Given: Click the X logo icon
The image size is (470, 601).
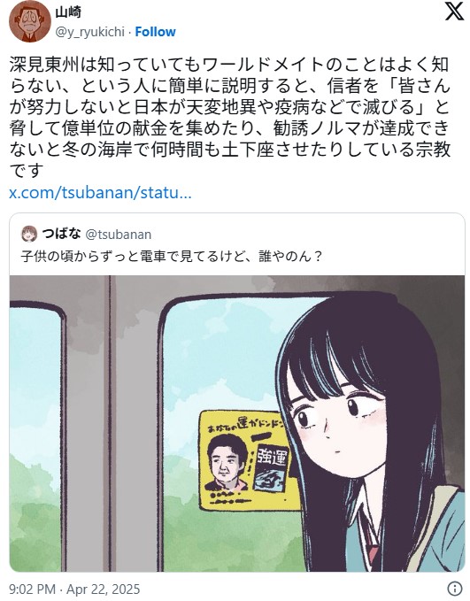Looking at the screenshot, I should (x=454, y=11).
